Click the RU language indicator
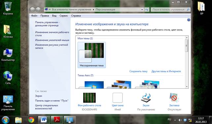This screenshot has height=124, width=212. 169,119
